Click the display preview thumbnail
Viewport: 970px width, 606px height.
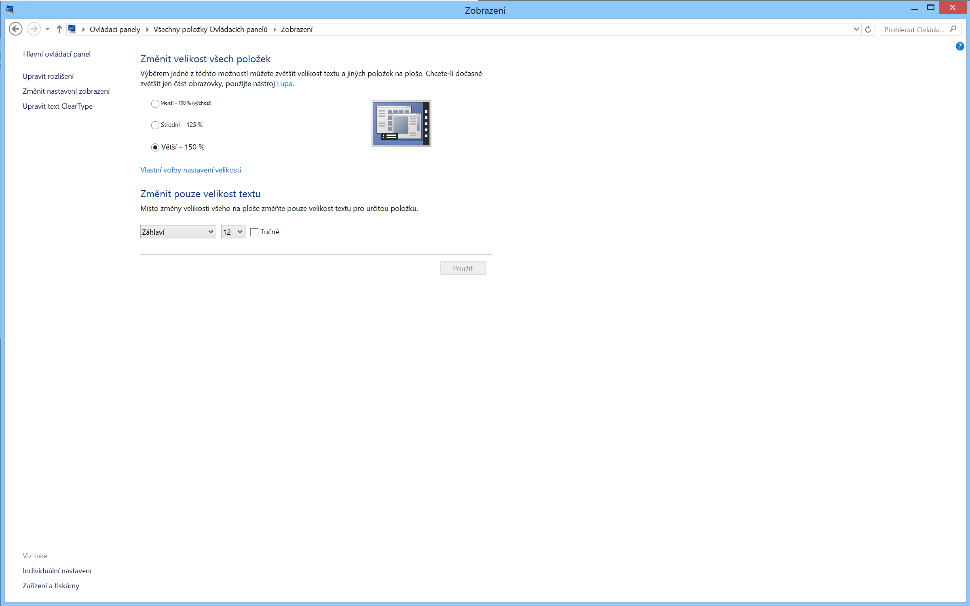401,123
